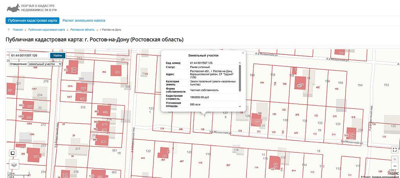Select Публичная кадастровая карта tab
The width and height of the screenshot is (400, 178).
32,21
